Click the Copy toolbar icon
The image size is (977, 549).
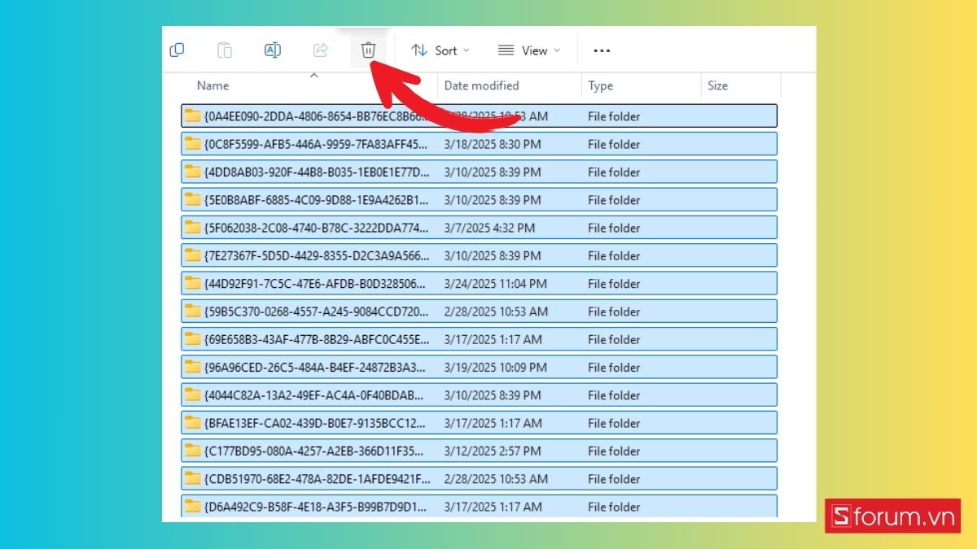point(177,50)
